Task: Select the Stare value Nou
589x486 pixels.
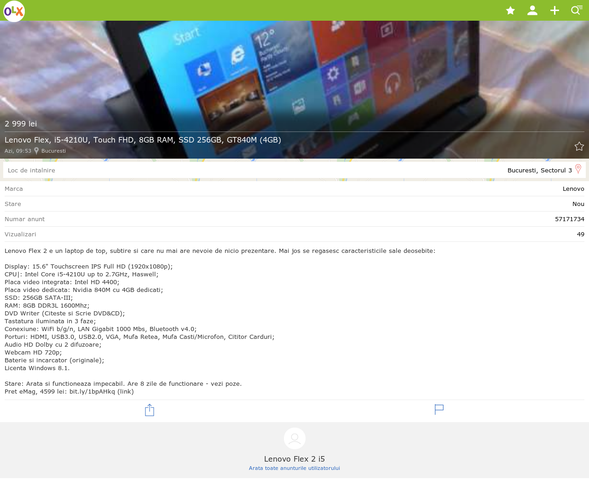Action: [x=578, y=204]
